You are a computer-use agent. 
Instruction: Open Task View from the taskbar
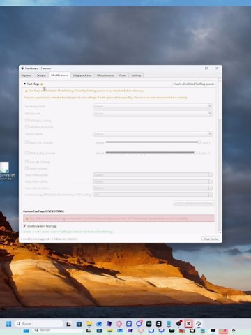click(x=68, y=324)
